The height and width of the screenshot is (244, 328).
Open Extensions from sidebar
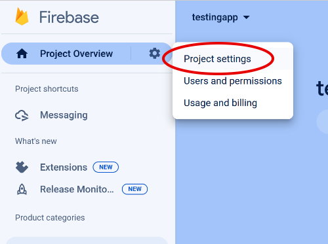point(64,167)
